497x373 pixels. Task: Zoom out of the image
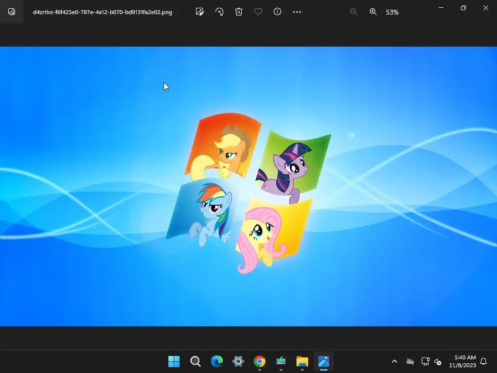[354, 12]
